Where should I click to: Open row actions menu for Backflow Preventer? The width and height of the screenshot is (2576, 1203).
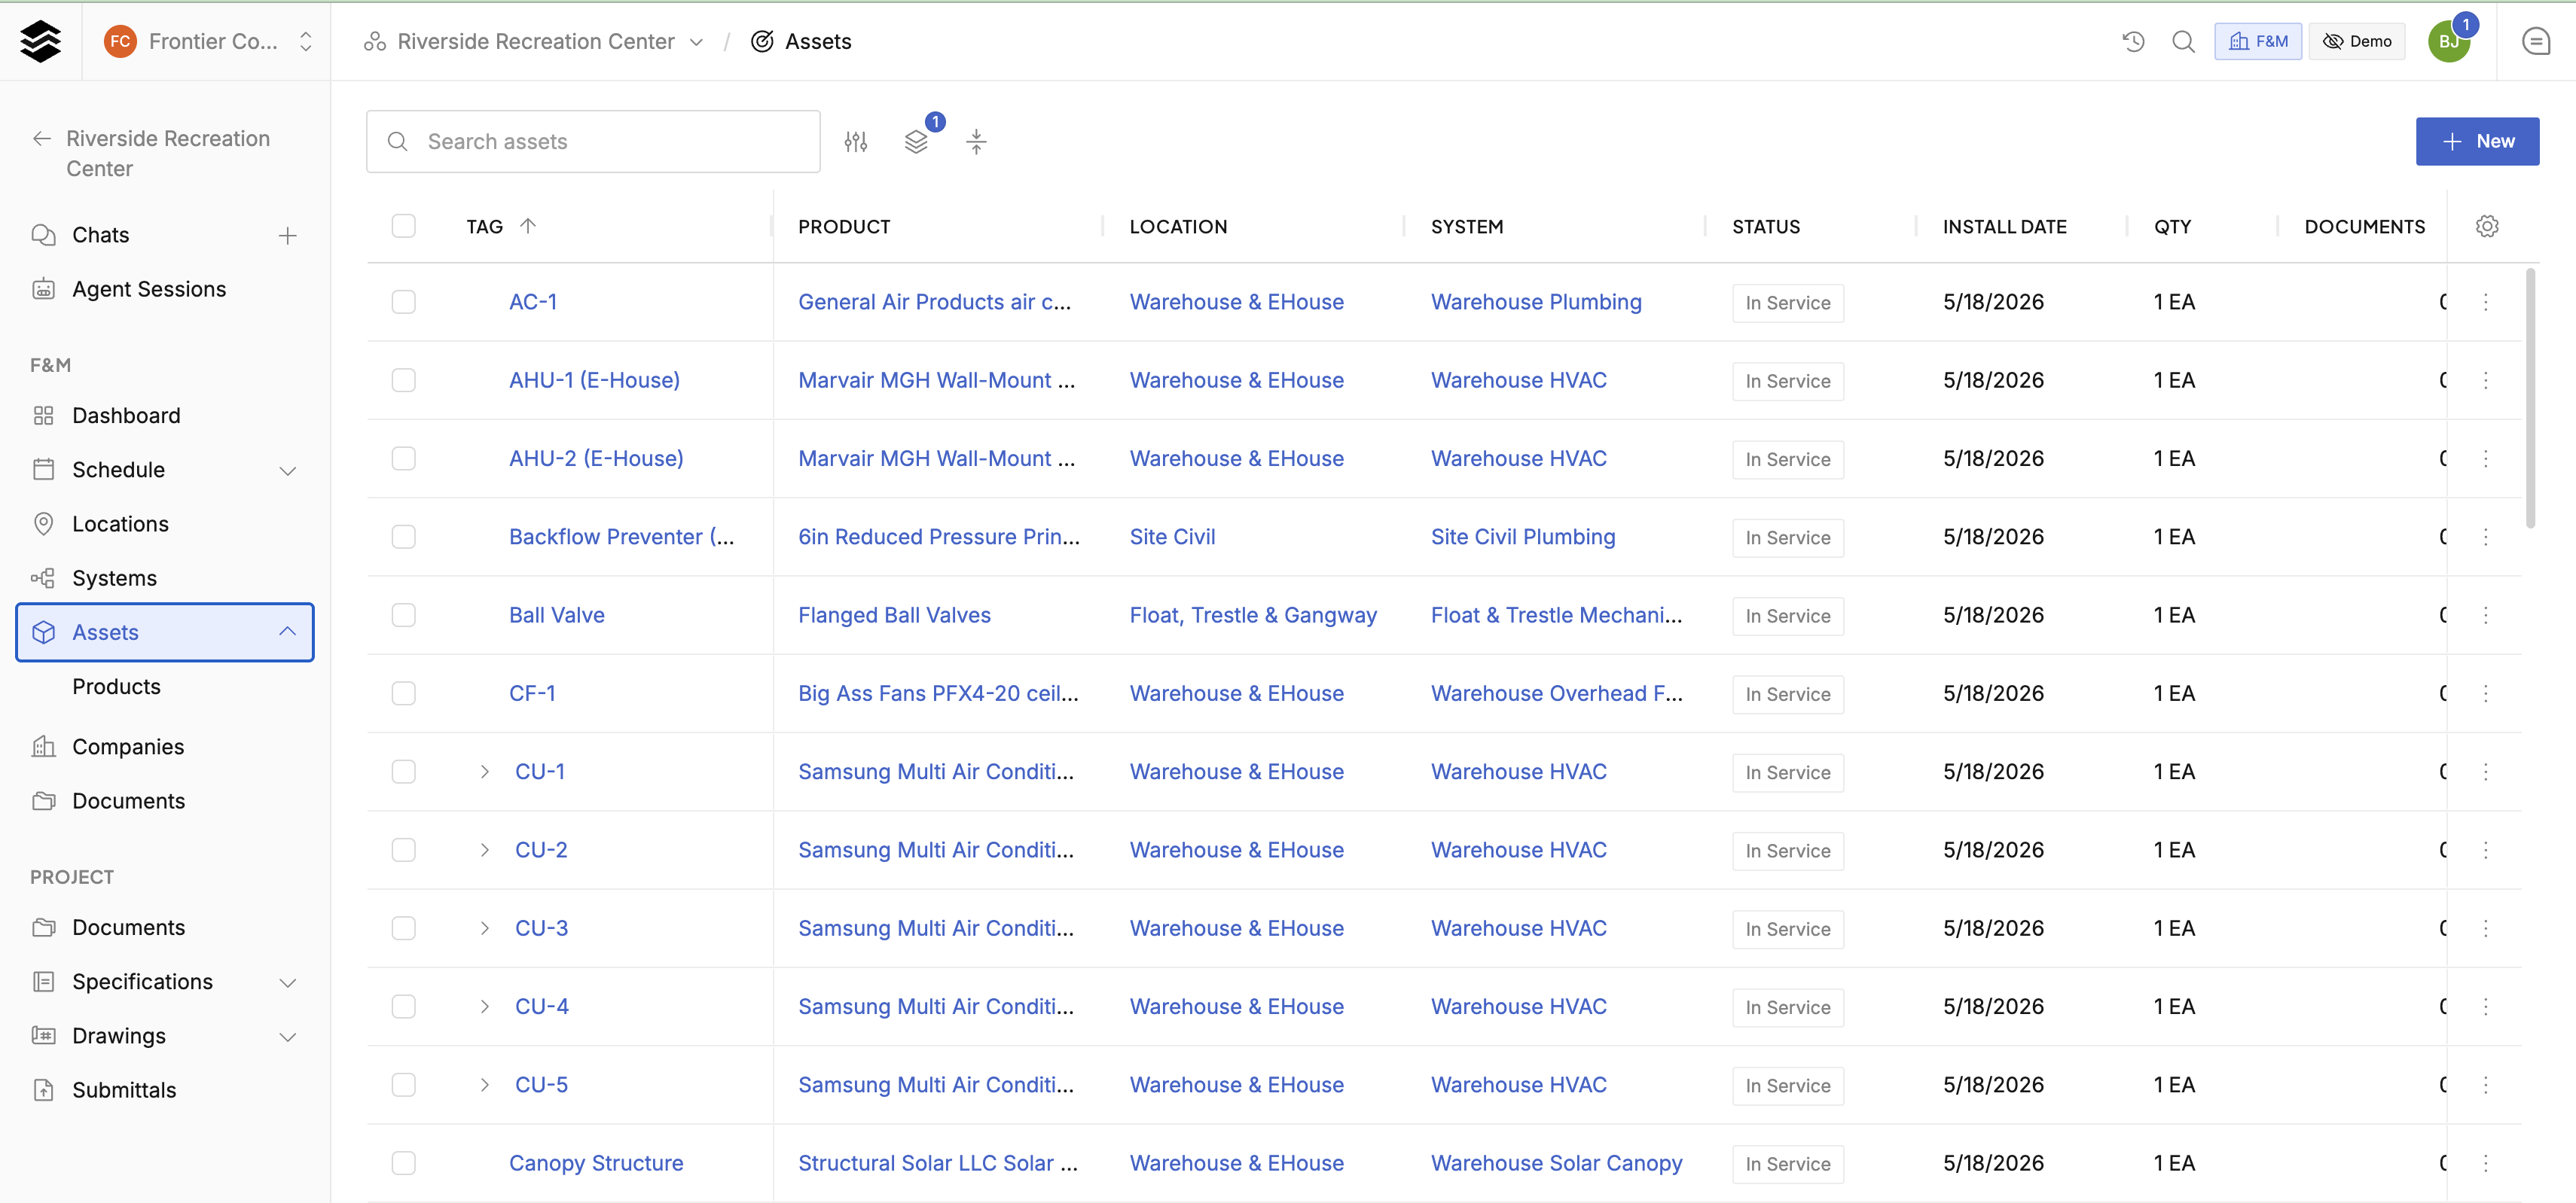[2485, 537]
